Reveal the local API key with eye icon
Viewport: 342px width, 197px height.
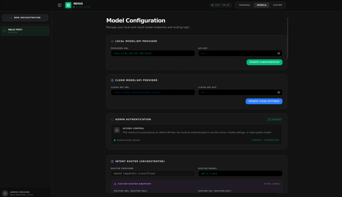(x=279, y=53)
